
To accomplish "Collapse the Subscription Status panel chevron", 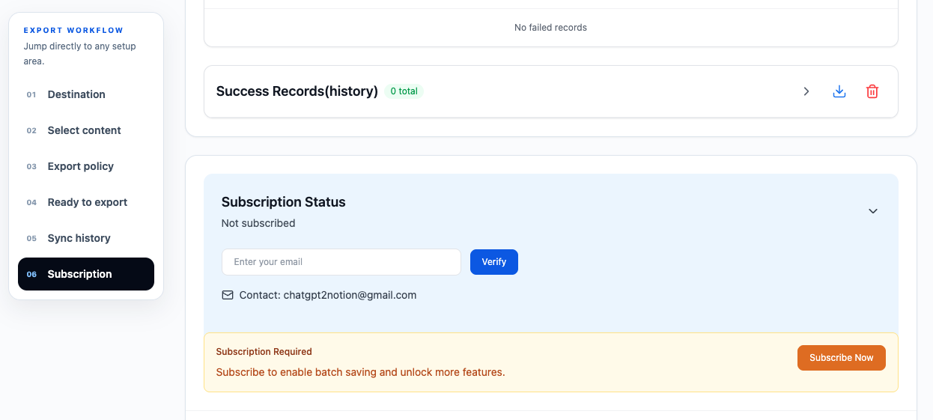I will 872,211.
